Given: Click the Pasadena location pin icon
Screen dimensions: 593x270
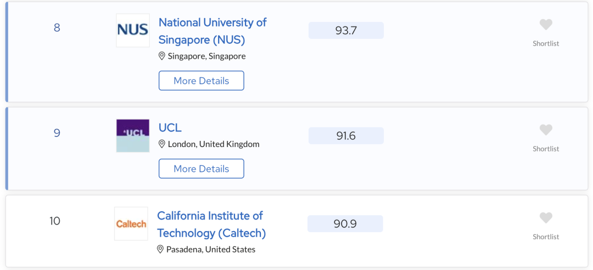Looking at the screenshot, I should point(160,250).
